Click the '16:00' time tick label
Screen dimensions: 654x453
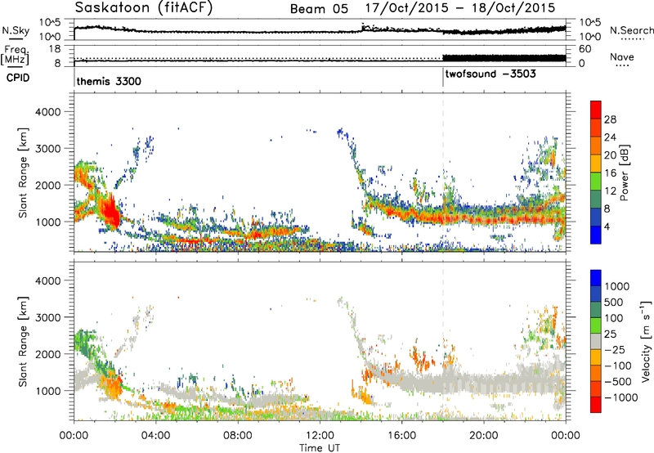pyautogui.click(x=401, y=436)
